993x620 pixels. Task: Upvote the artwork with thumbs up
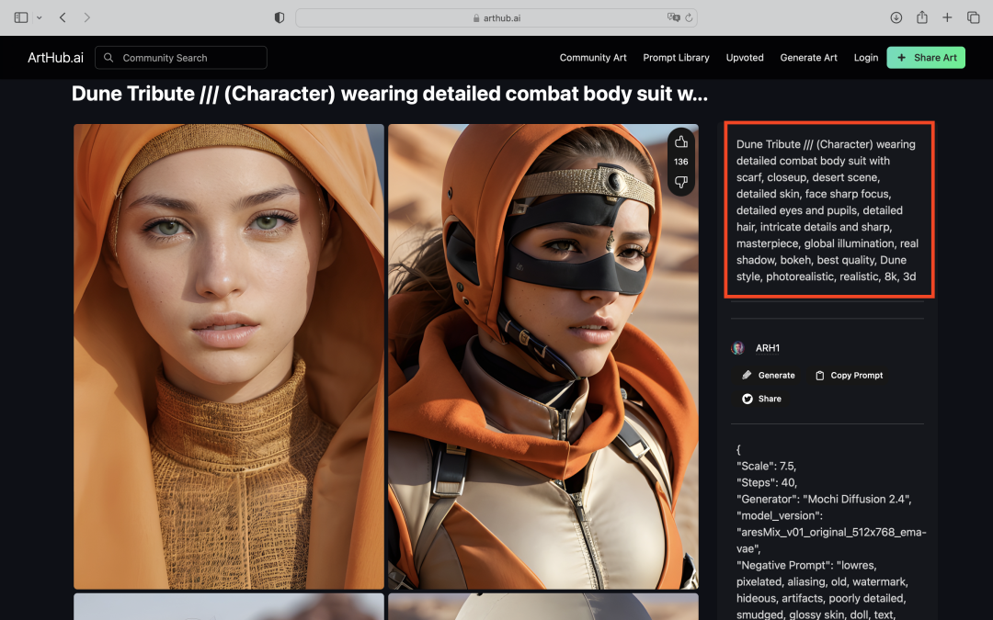pyautogui.click(x=681, y=141)
